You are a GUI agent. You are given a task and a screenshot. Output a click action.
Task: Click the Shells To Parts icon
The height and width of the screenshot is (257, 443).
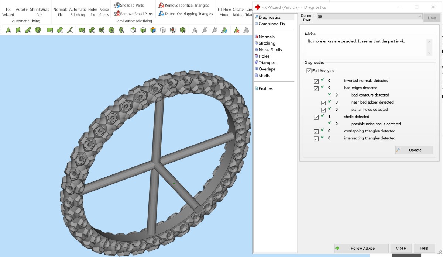click(x=117, y=5)
